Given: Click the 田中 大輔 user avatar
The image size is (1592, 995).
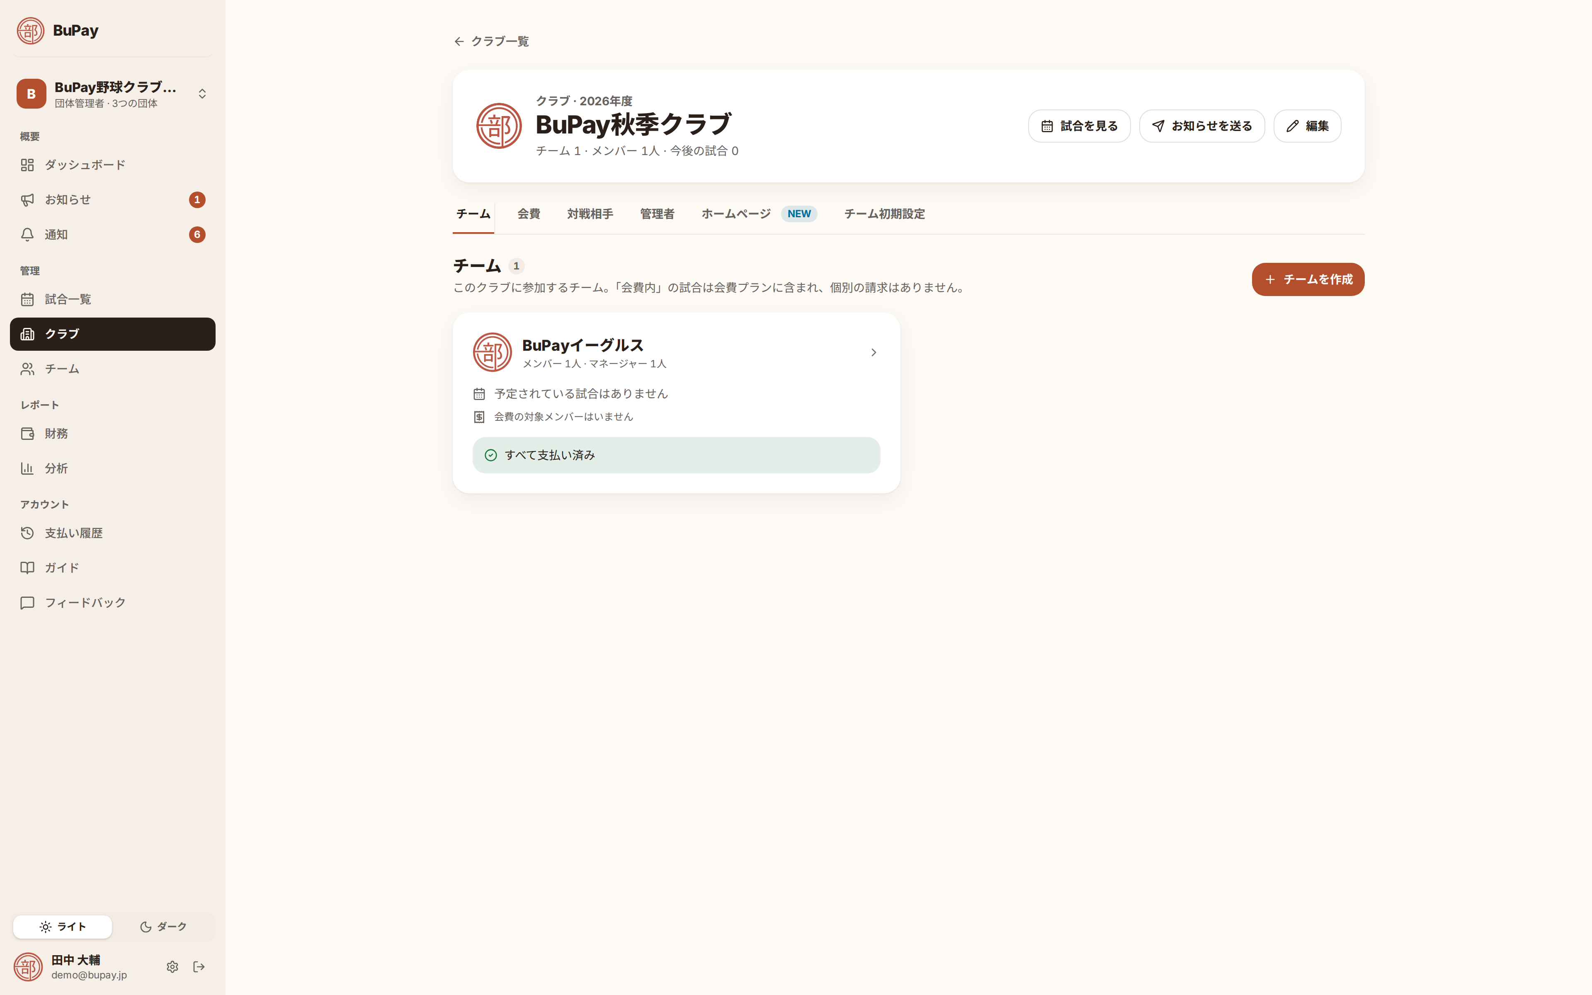Looking at the screenshot, I should pos(28,967).
